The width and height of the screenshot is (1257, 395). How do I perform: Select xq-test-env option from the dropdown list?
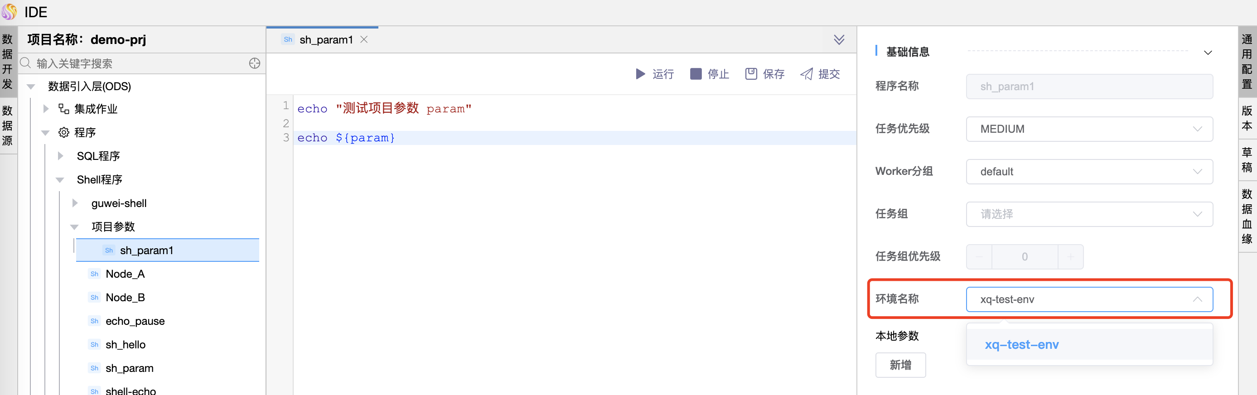(x=1021, y=345)
